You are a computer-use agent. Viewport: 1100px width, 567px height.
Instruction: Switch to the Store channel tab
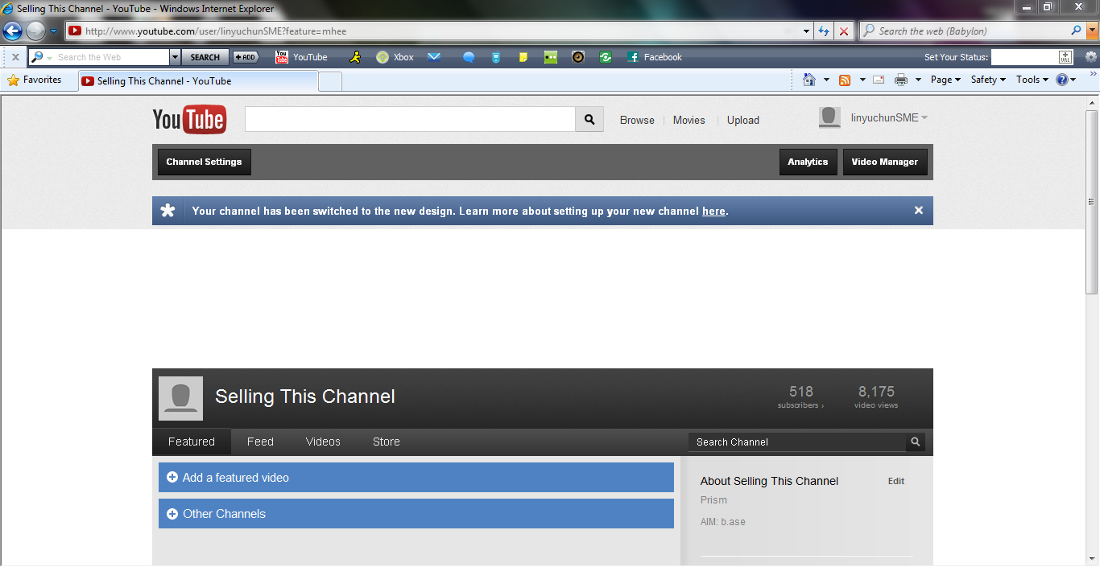pyautogui.click(x=387, y=442)
